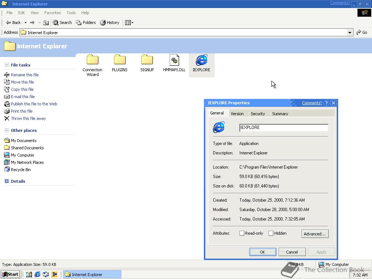The width and height of the screenshot is (372, 279).
Task: Open the Back button dropdown arrow
Action: pyautogui.click(x=25, y=22)
